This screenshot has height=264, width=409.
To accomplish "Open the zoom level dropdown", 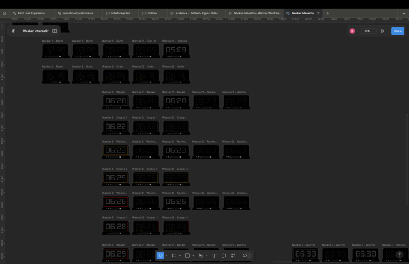I will point(368,31).
